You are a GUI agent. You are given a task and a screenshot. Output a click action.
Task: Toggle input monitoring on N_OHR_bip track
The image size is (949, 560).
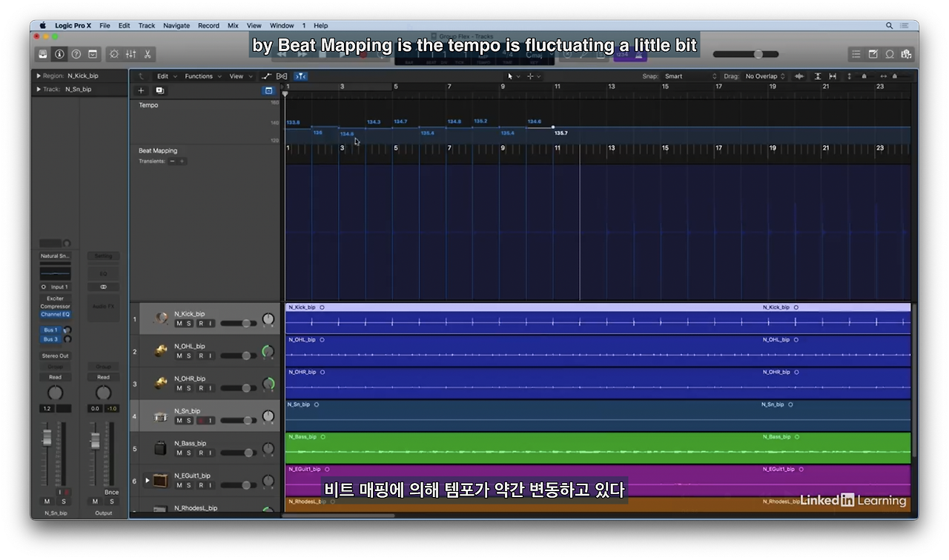click(211, 388)
